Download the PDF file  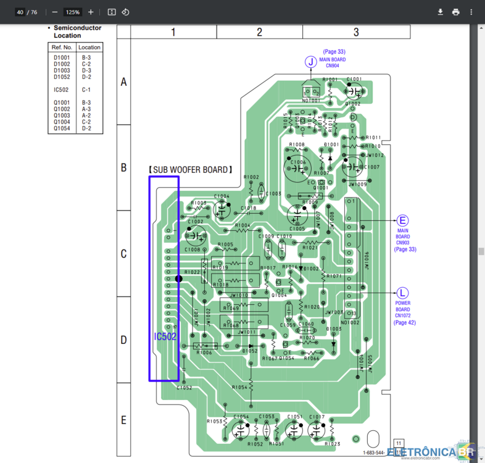[x=441, y=12]
